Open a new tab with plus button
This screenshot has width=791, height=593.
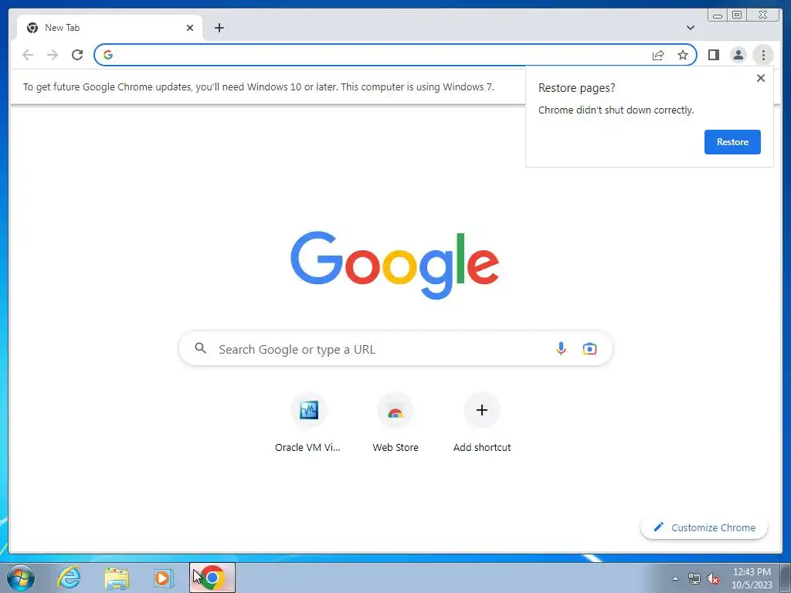(x=219, y=28)
